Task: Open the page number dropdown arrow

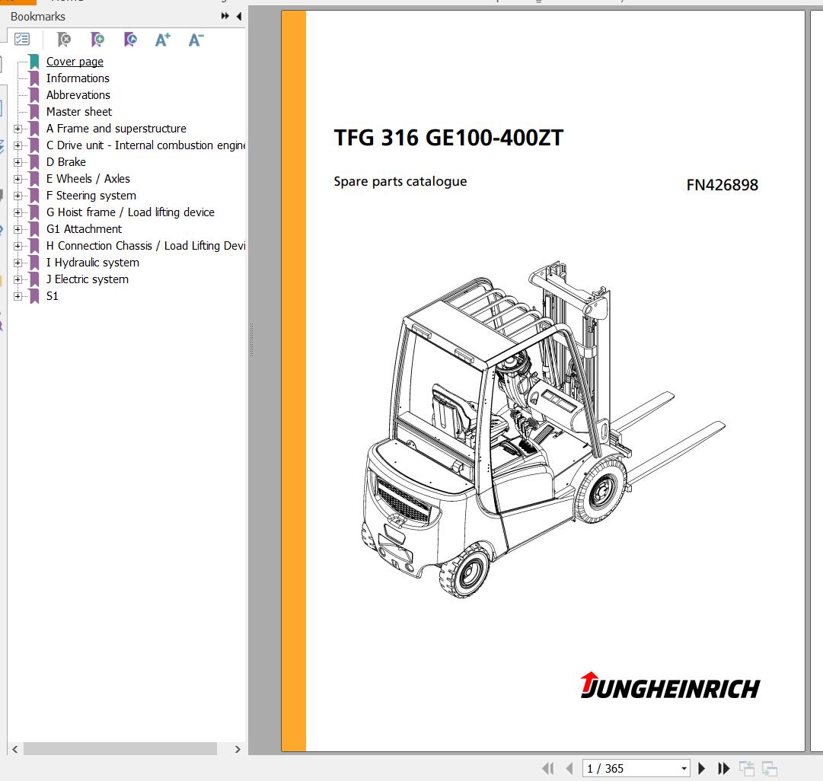Action: [x=683, y=768]
